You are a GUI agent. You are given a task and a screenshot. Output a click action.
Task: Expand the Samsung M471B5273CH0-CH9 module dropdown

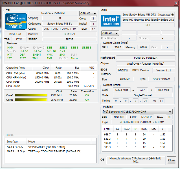tap(137, 112)
